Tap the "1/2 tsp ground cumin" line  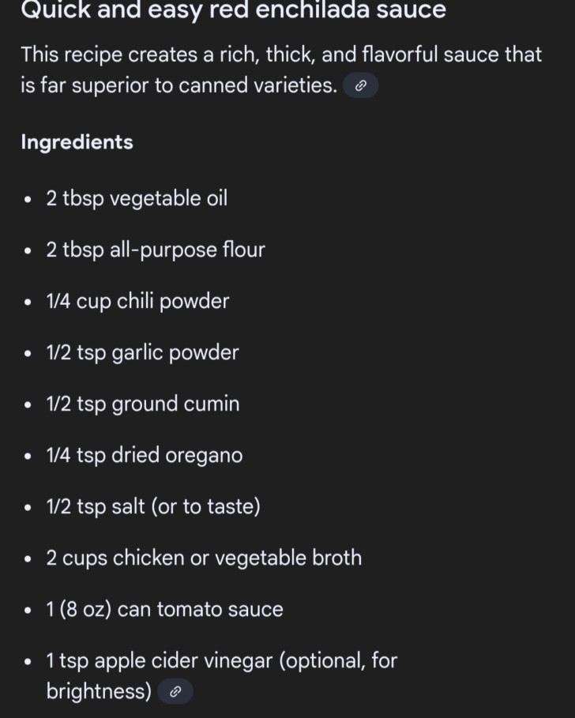click(x=143, y=404)
